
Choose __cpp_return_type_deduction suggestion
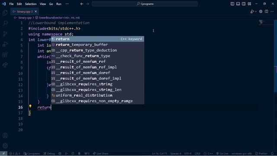tap(97, 50)
